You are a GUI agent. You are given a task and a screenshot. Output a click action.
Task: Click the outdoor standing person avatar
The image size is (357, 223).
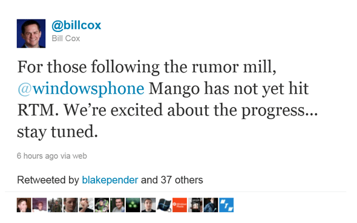(x=55, y=205)
